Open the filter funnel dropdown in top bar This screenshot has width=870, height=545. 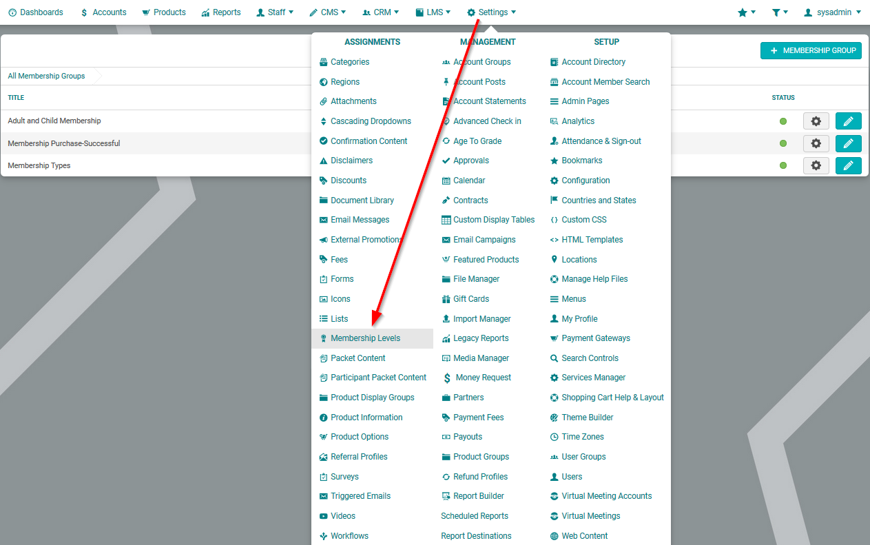(780, 12)
